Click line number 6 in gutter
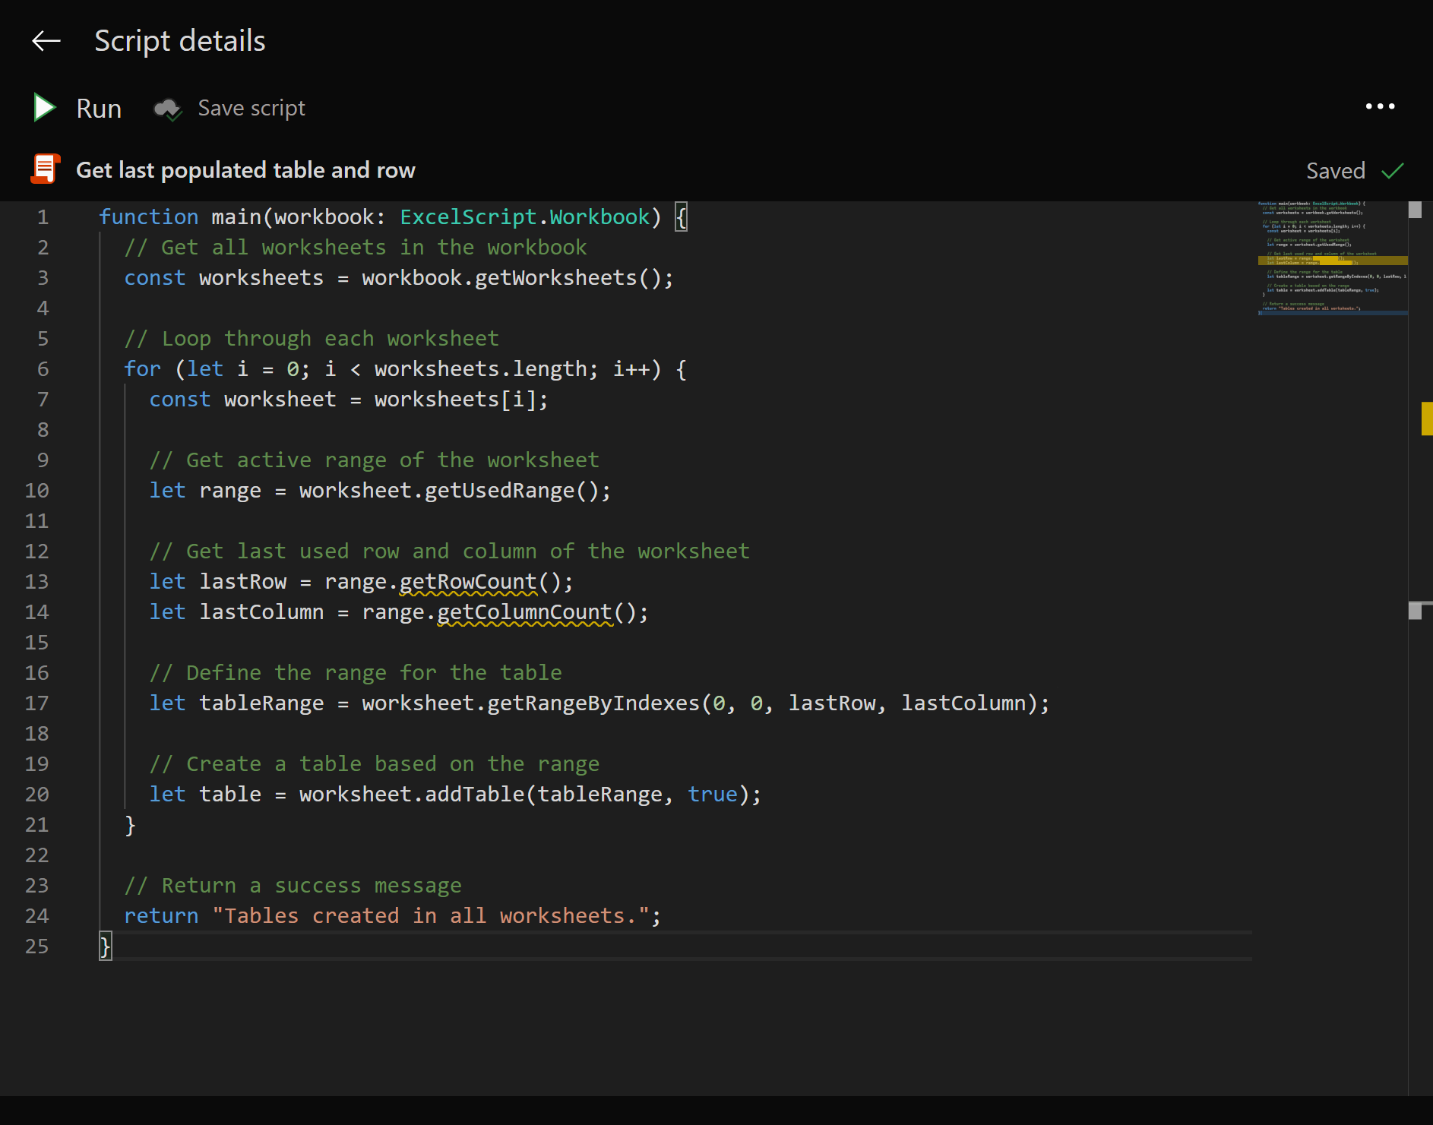Viewport: 1433px width, 1125px height. click(43, 369)
